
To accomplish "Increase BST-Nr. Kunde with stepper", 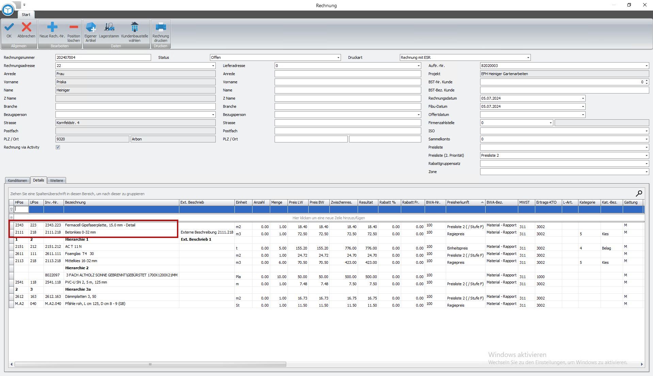I will [647, 81].
